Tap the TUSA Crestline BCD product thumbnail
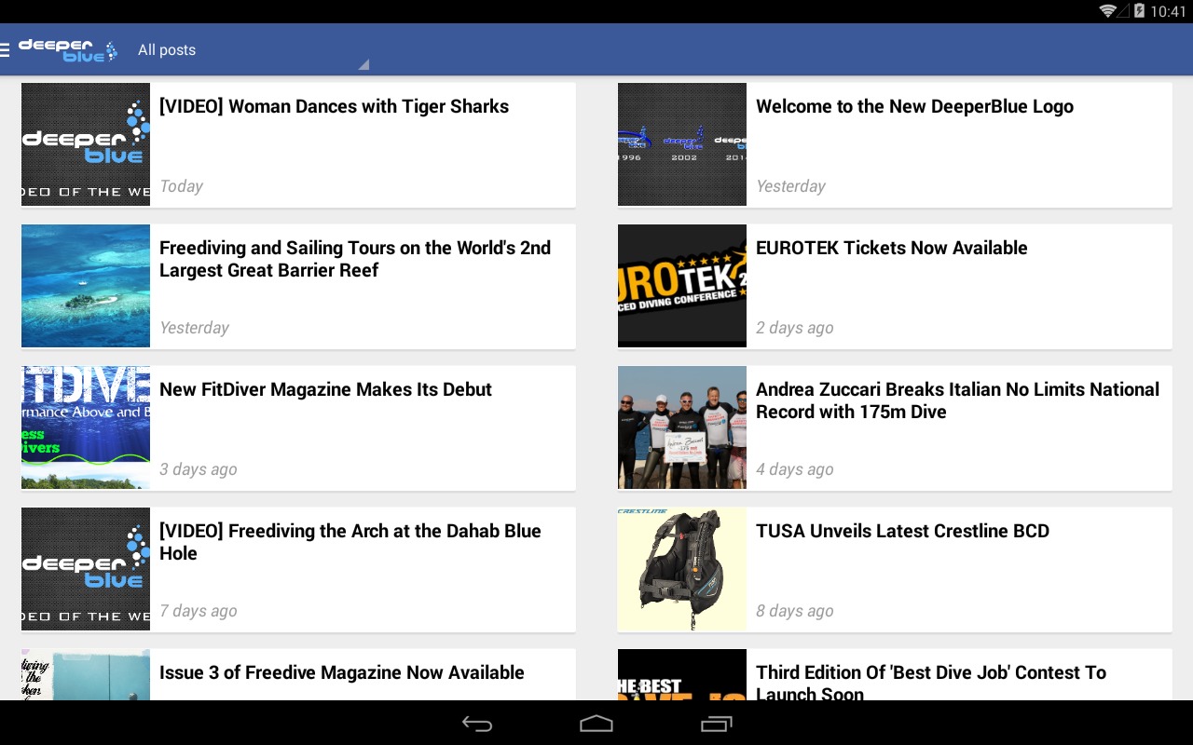 pos(682,569)
